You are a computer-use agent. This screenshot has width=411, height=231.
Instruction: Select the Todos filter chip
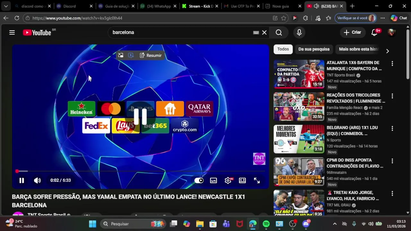tap(283, 49)
